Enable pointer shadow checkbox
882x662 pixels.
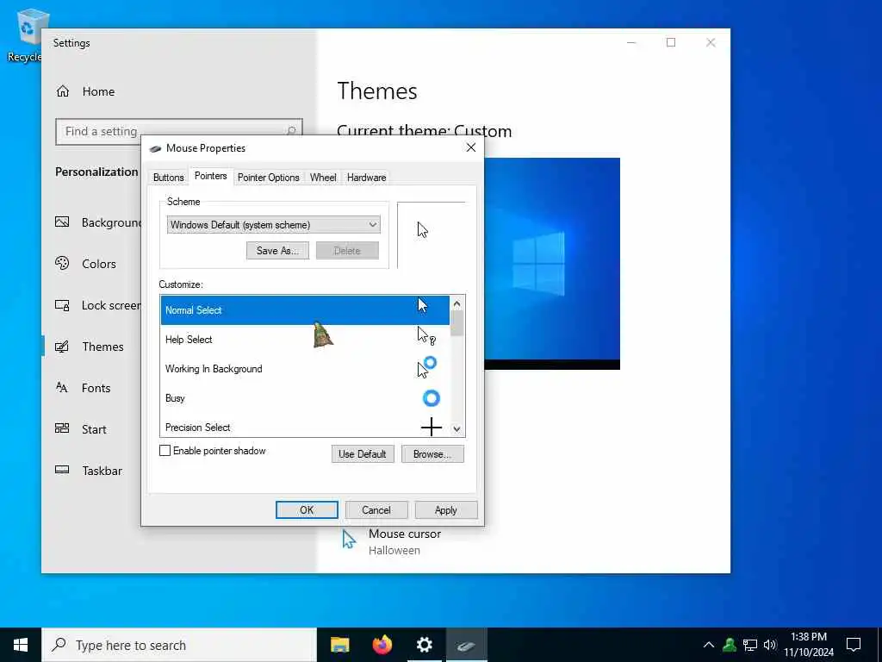pyautogui.click(x=165, y=450)
